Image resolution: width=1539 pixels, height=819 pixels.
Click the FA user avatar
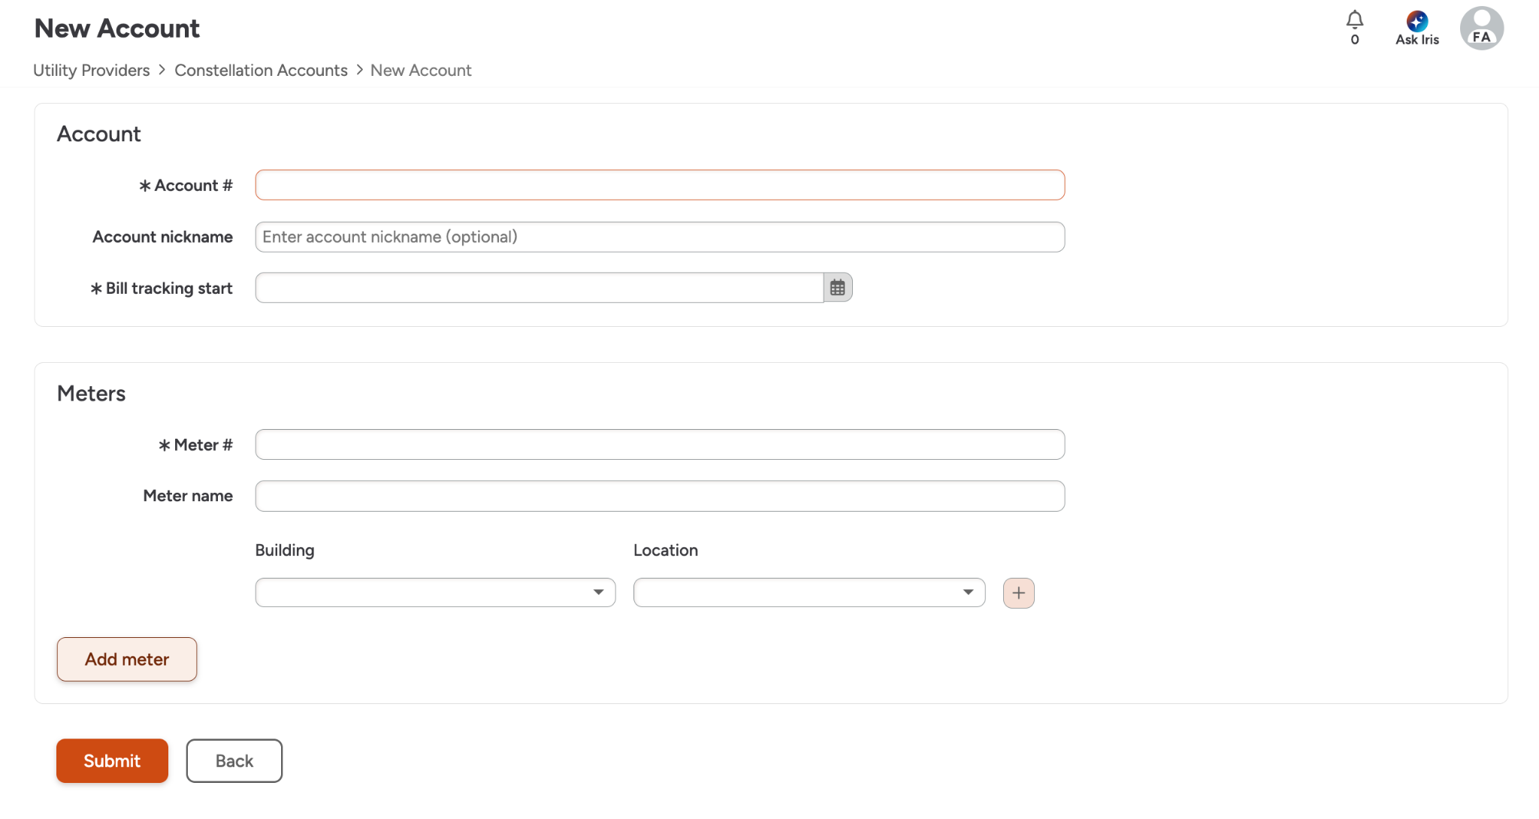[1481, 29]
